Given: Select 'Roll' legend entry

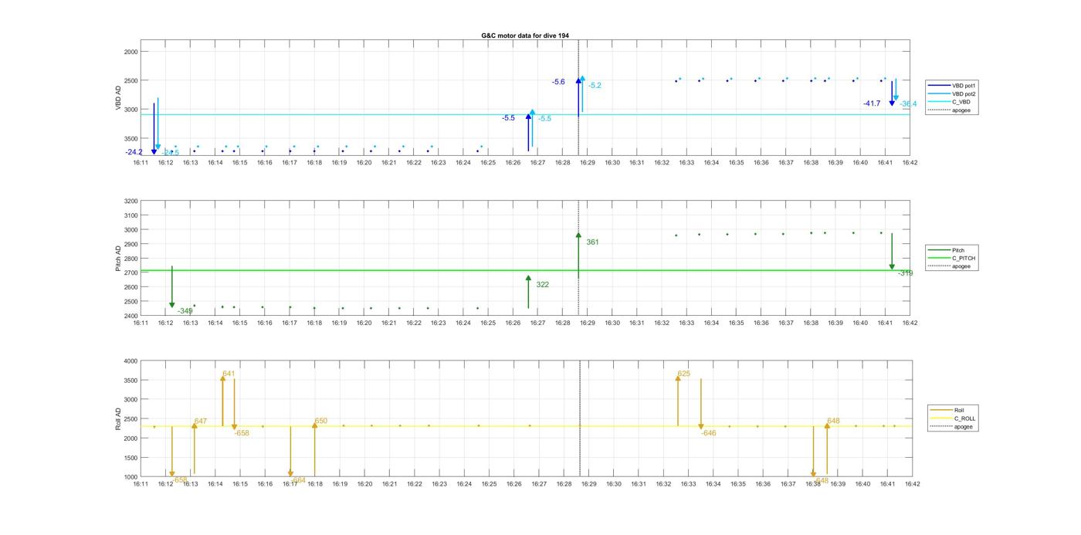Looking at the screenshot, I should (948, 410).
